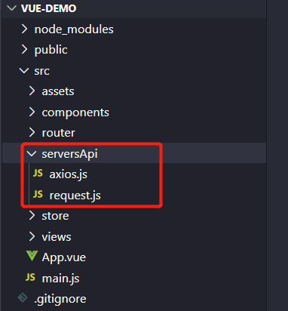Open the .gitignore file
288x311 pixels.
point(60,300)
